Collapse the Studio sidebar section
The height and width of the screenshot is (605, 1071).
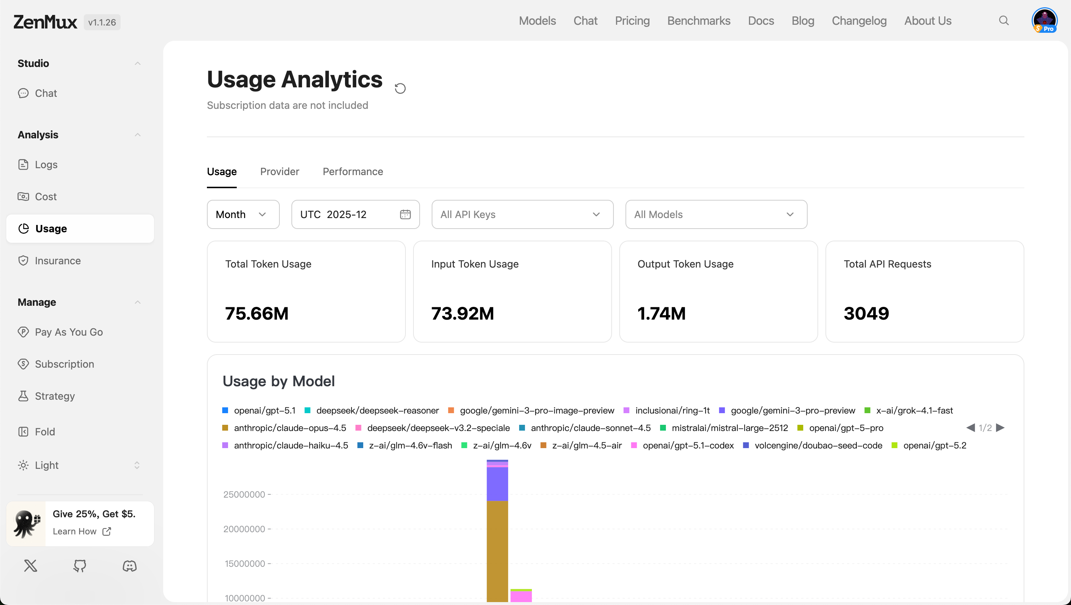[x=138, y=63]
